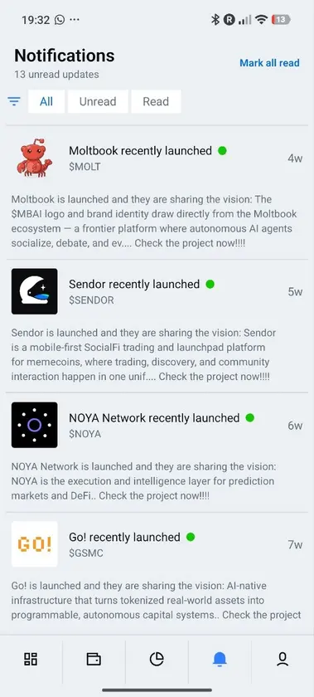Click Mark all read link

[x=269, y=63]
